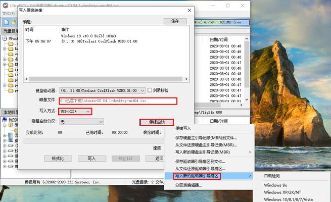Click the message list scroll-left arrow
The width and height of the screenshot is (331, 202).
pyautogui.click(x=26, y=79)
